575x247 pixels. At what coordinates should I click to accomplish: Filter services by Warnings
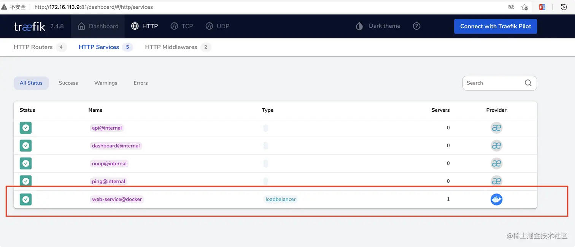106,83
